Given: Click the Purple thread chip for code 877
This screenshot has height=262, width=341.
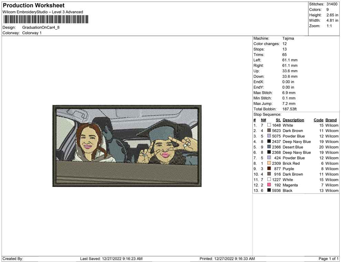Looking at the screenshot, I should tap(269, 169).
